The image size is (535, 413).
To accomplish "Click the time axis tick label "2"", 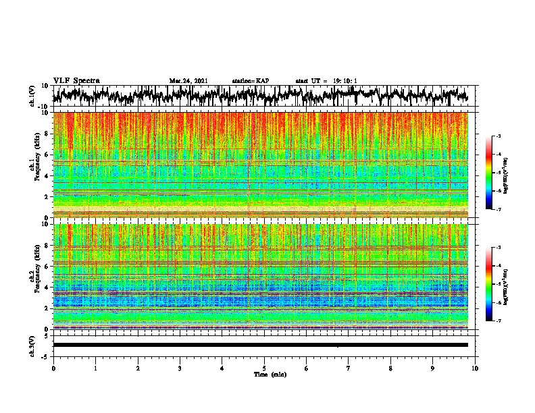I will [x=138, y=368].
